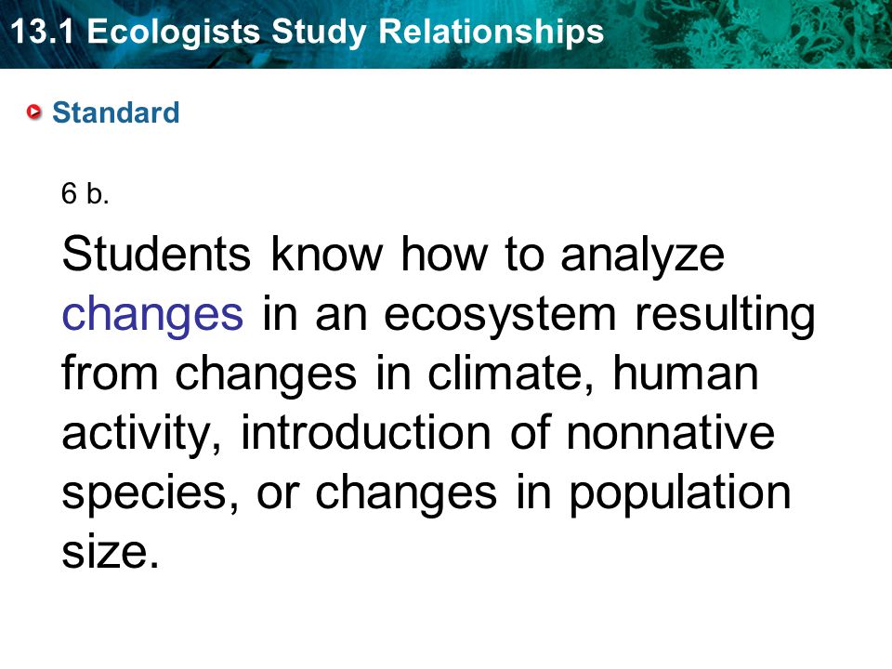
Task: Click the word 'resulting' in the second line
Action: click(x=725, y=314)
